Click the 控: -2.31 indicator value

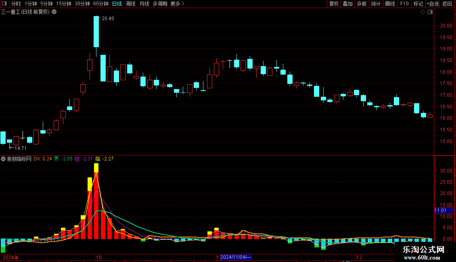coord(84,159)
